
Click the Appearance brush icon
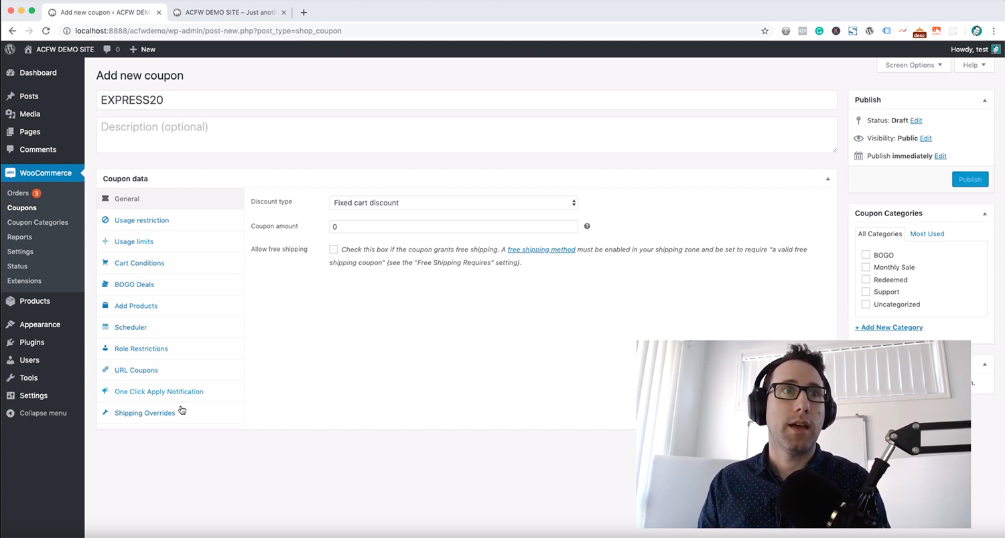pyautogui.click(x=10, y=325)
